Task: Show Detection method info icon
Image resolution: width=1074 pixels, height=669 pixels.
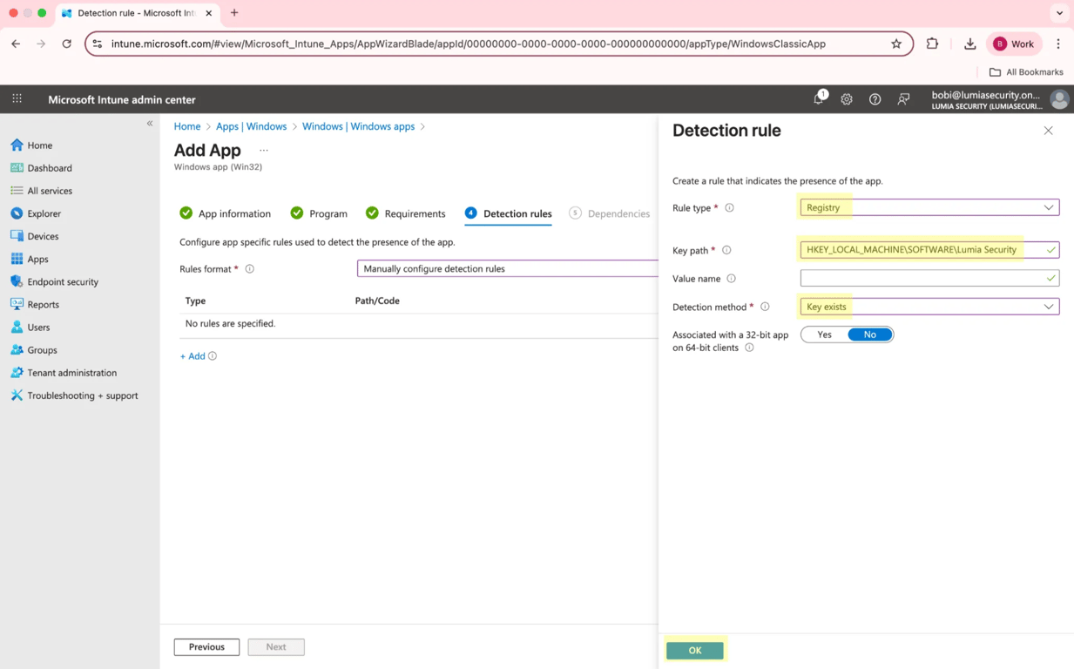Action: 765,307
